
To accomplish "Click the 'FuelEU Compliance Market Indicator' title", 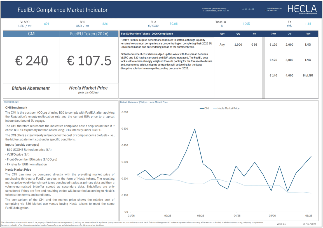I will click(x=63, y=10).
